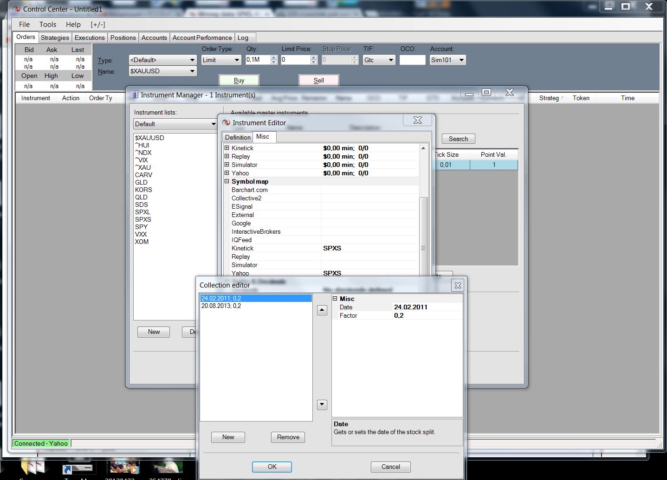
Task: Open the Instrument lists dropdown showing Default
Action: 175,124
